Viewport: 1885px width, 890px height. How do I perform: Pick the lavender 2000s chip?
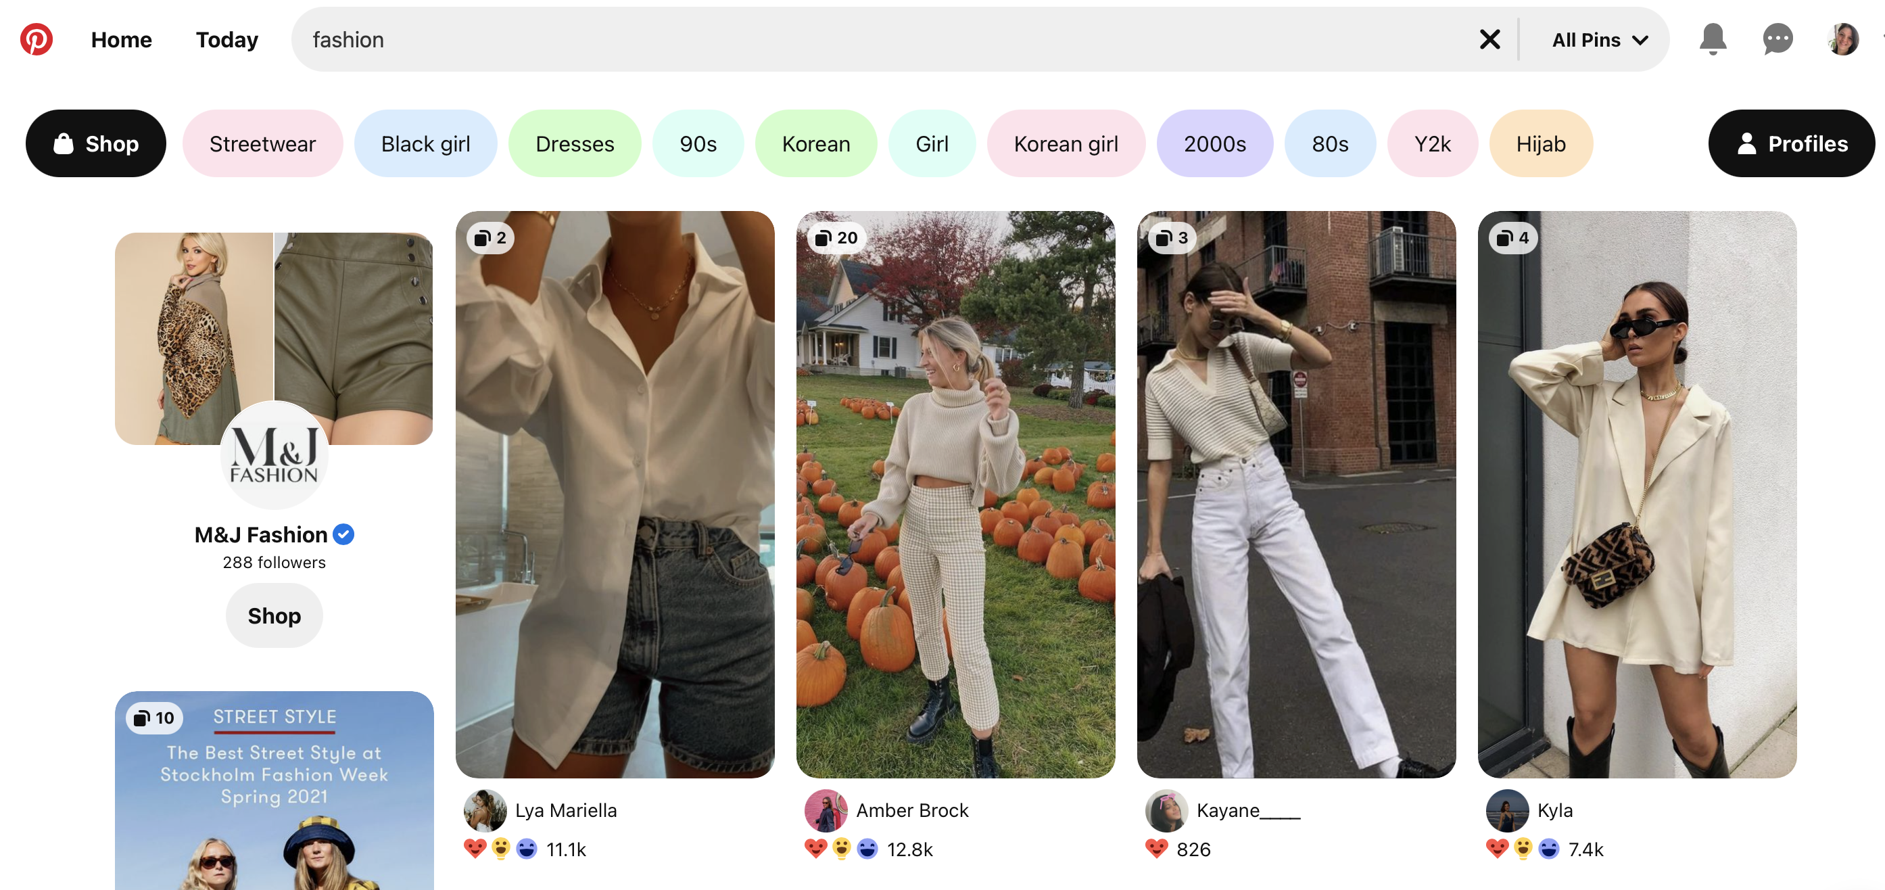pos(1214,143)
